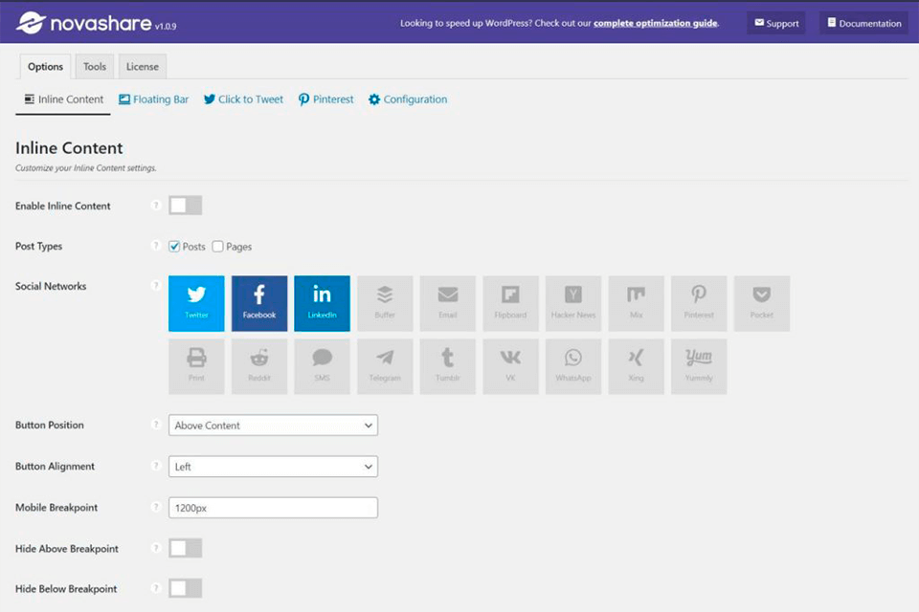Click the Support button

pos(776,23)
